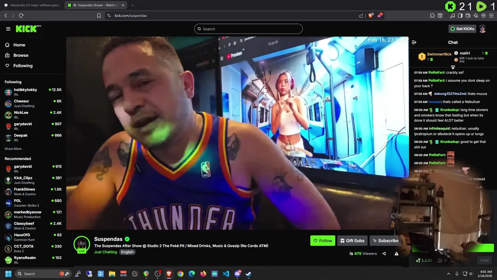Open Cheesur channel in Following list
The image size is (497, 280).
(33, 103)
